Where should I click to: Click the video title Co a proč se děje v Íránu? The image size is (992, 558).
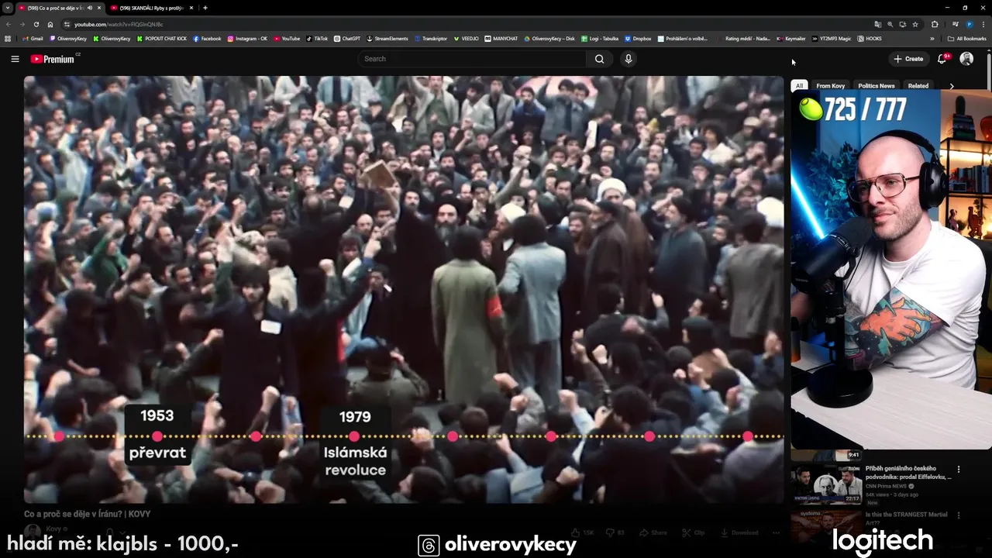[x=87, y=514]
